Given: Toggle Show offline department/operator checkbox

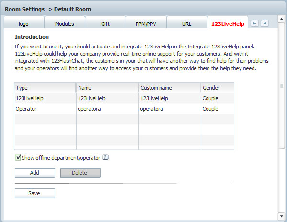Looking at the screenshot, I should tap(18, 157).
